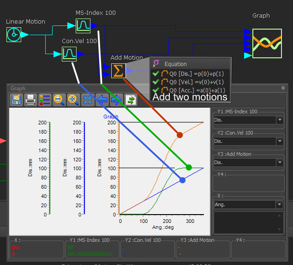The width and height of the screenshot is (293, 265).
Task: Toggle the Q0 [Acc.] equation checkmark
Action: click(156, 90)
